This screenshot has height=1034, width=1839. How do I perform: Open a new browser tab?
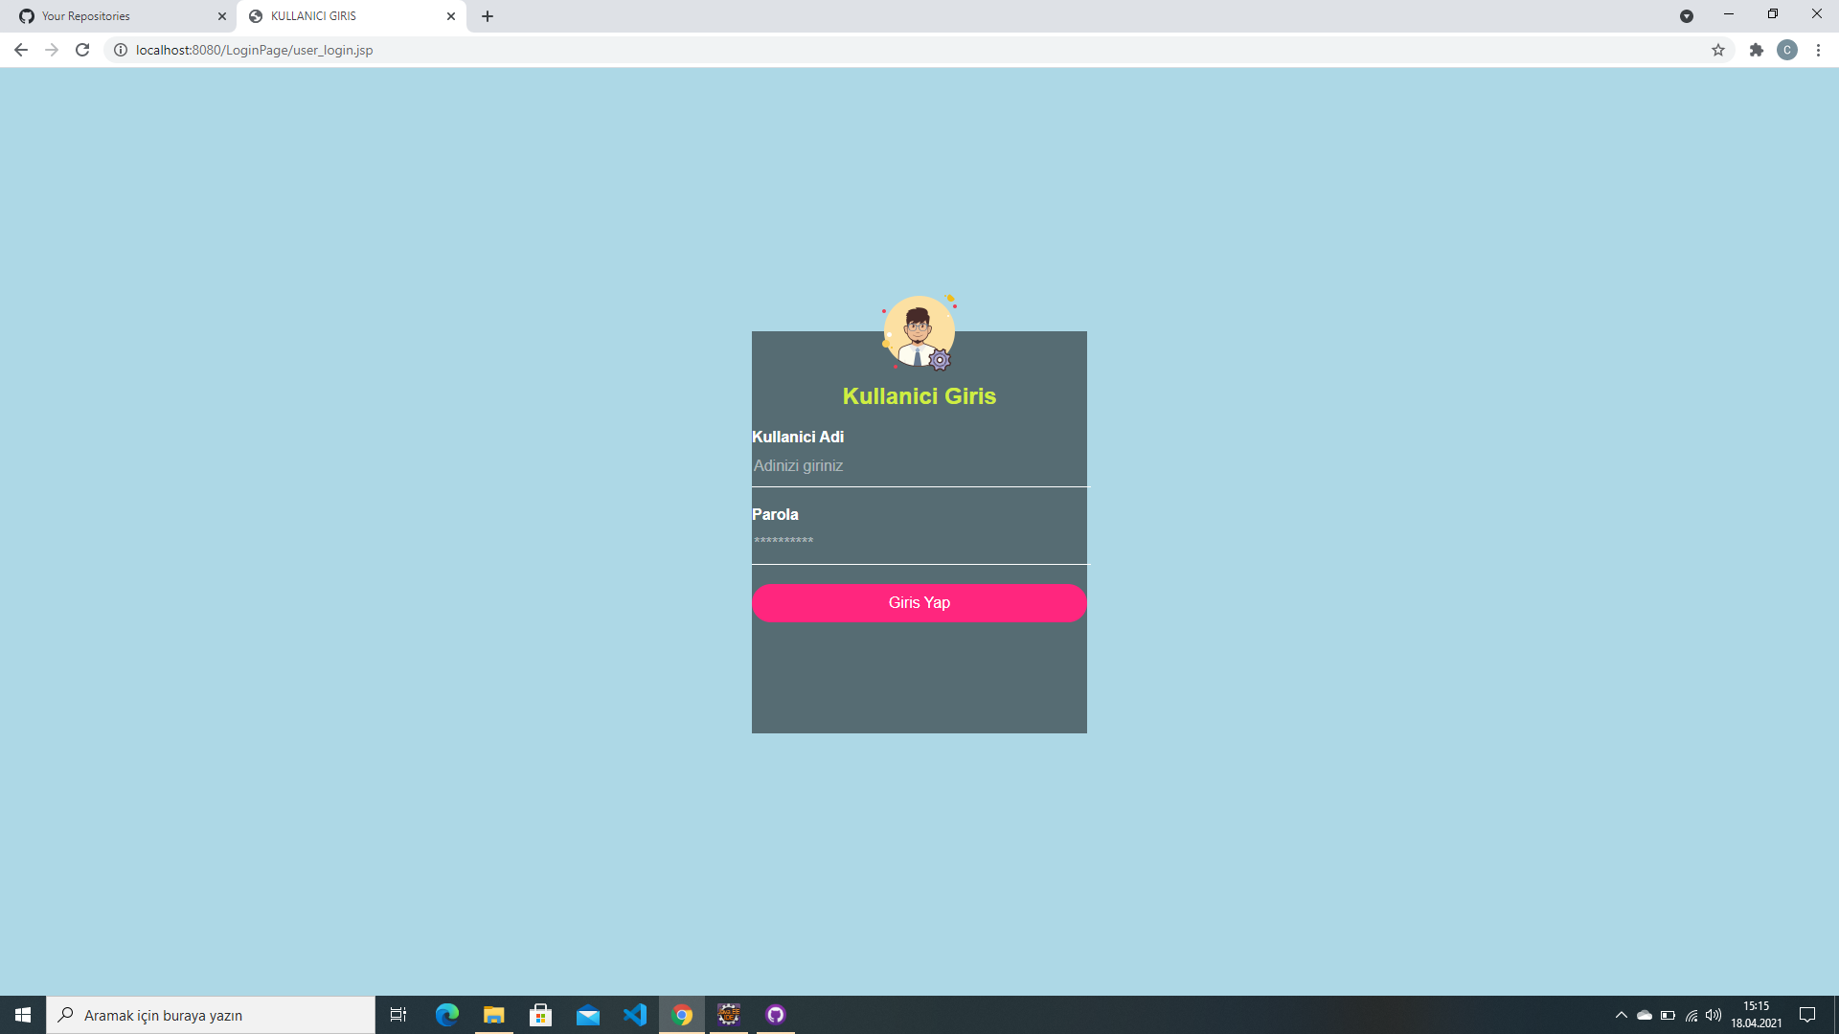click(x=488, y=16)
